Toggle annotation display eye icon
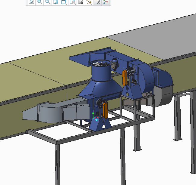Screen dimensions: 196x185 [97, 2]
